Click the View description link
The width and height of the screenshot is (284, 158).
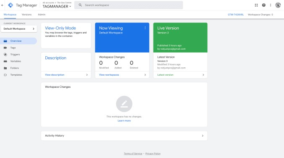click(55, 75)
